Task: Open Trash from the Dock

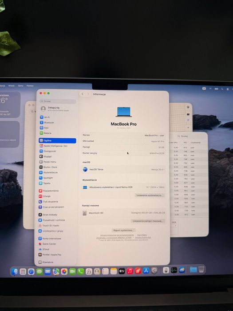Action: 201,269
